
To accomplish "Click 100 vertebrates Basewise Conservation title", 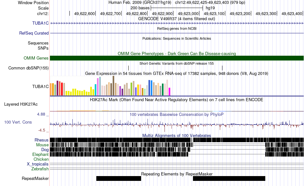I will pos(177,114).
